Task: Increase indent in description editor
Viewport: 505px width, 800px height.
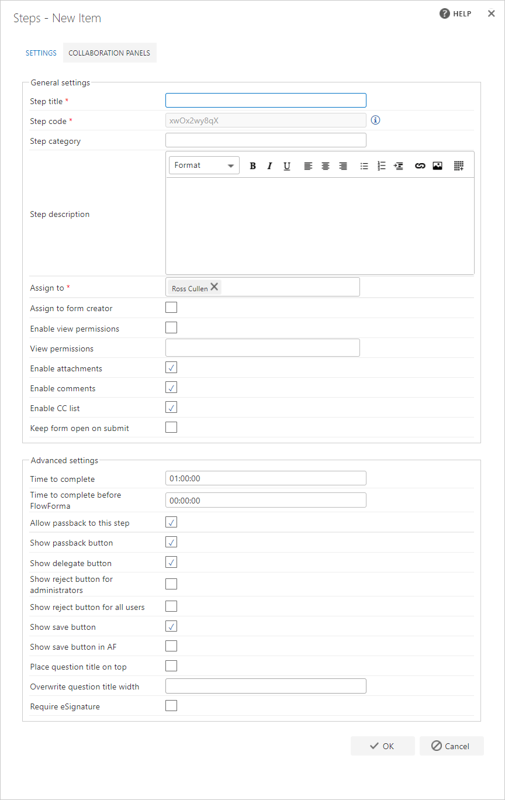Action: click(x=399, y=165)
